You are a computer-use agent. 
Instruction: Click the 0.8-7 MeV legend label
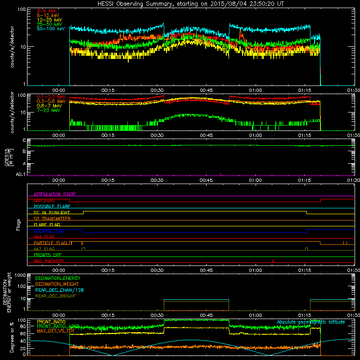pos(49,106)
